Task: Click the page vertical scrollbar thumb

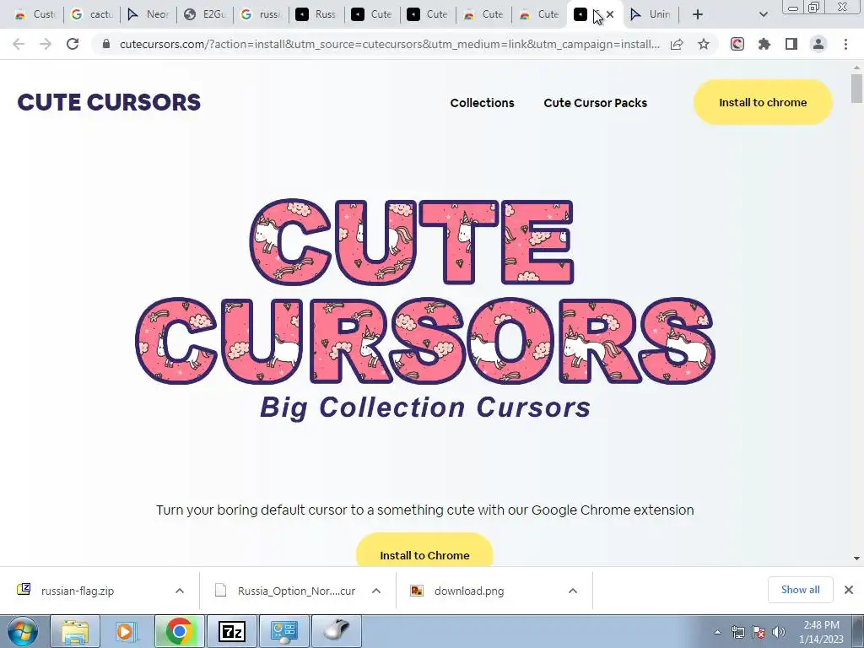Action: [x=856, y=89]
